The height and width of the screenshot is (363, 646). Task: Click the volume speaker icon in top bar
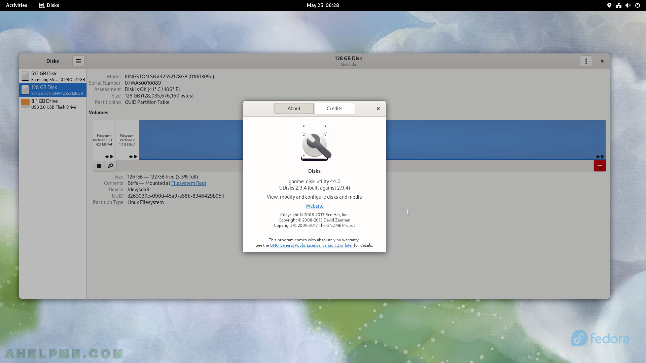(x=628, y=5)
